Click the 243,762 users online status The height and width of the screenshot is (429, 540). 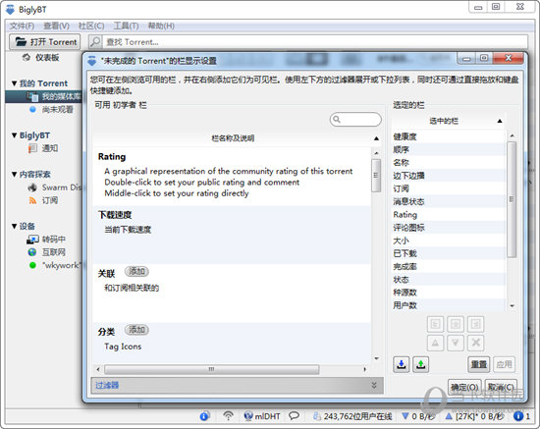click(352, 416)
